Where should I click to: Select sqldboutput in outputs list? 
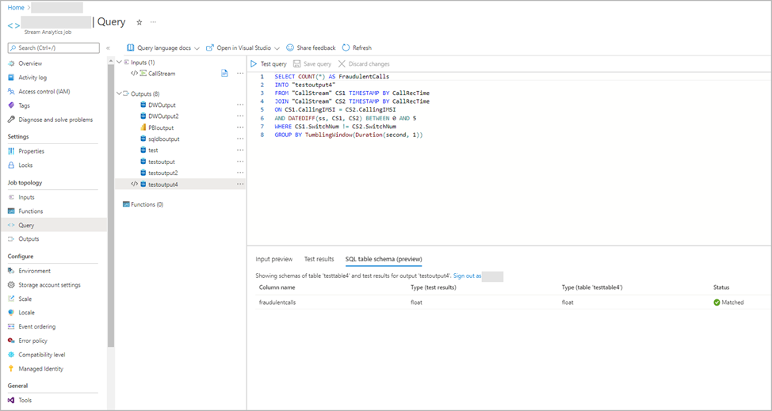pyautogui.click(x=164, y=139)
